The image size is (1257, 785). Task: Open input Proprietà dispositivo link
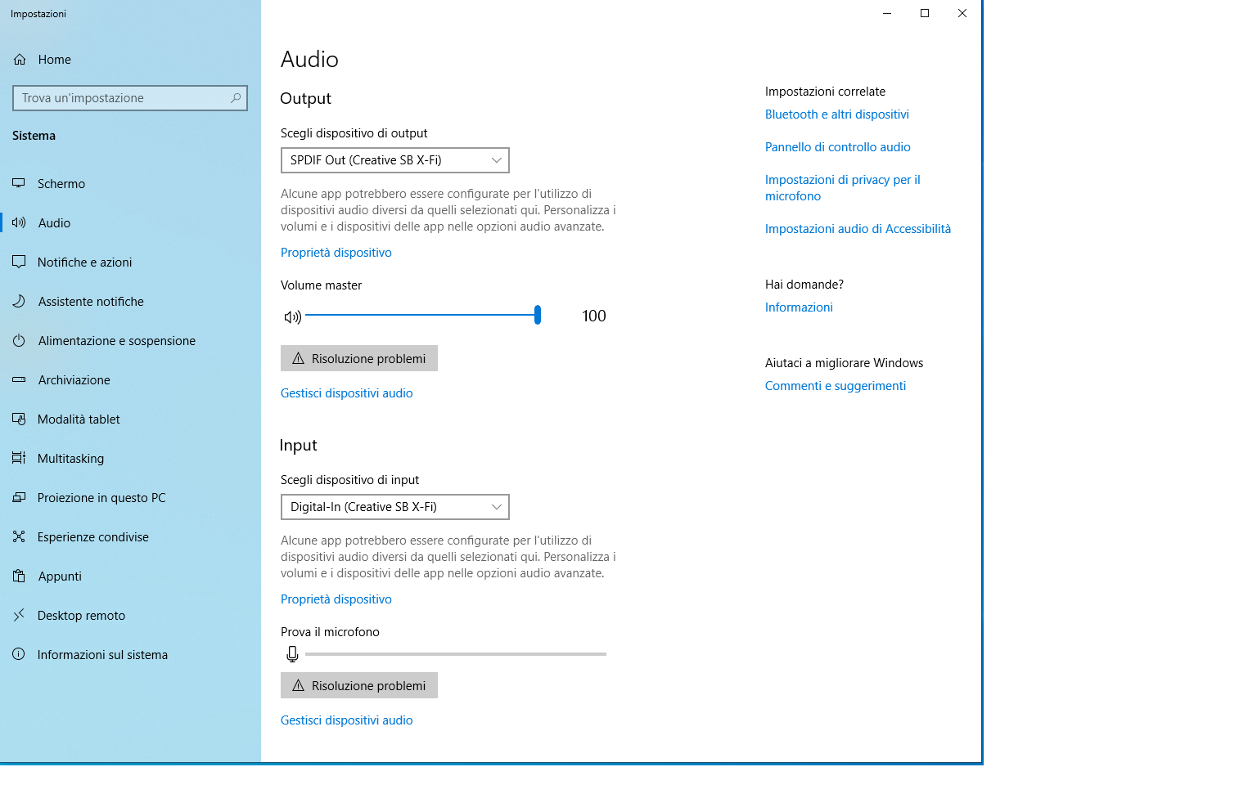pos(336,599)
